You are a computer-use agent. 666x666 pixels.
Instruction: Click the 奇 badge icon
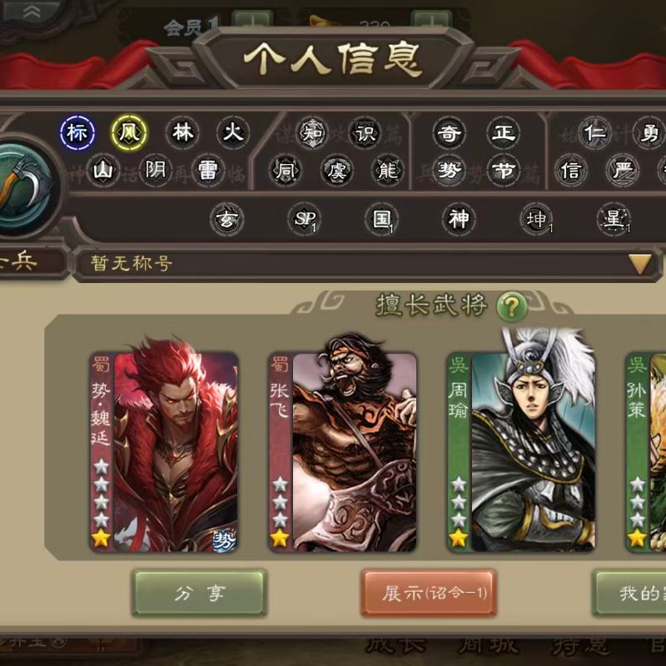(449, 133)
